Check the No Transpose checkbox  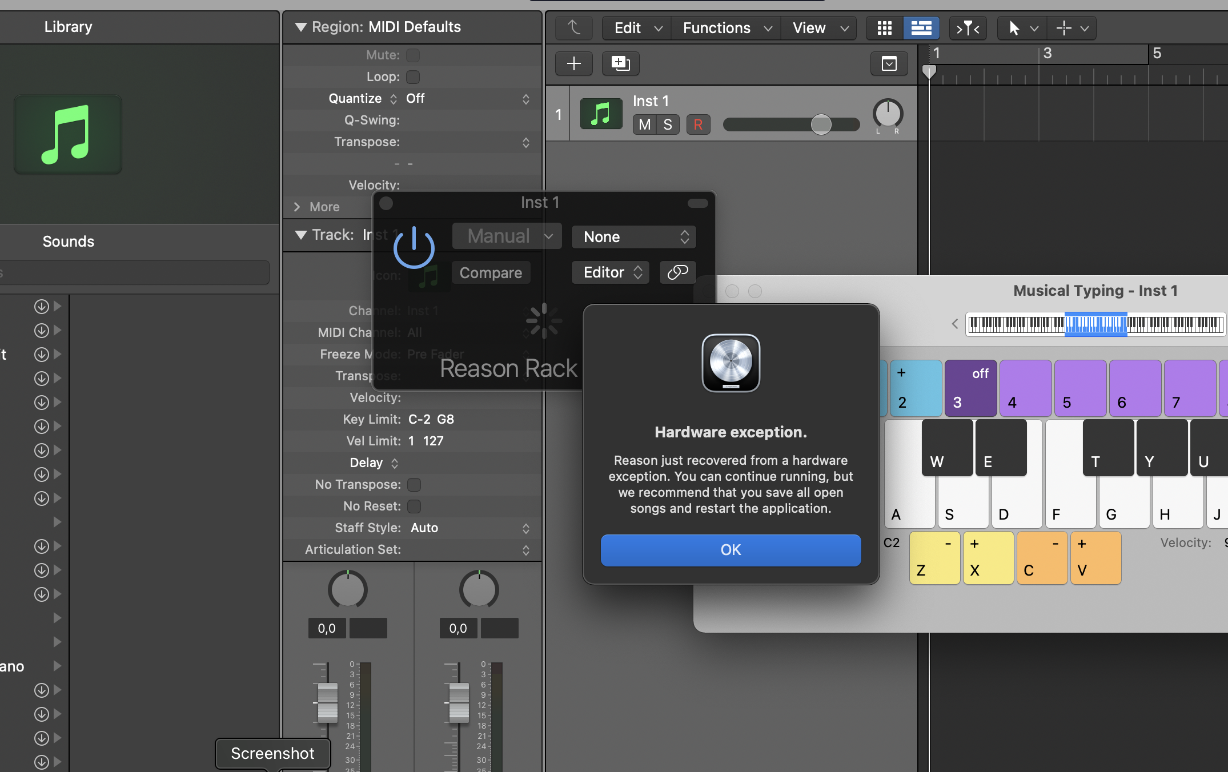pyautogui.click(x=414, y=484)
